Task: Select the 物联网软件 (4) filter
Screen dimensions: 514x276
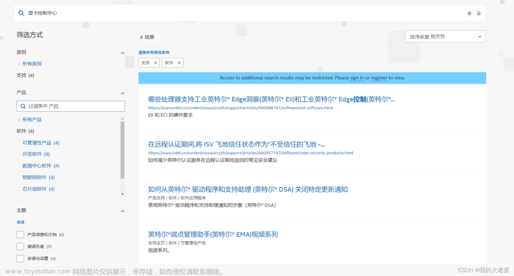Action: pyautogui.click(x=39, y=178)
